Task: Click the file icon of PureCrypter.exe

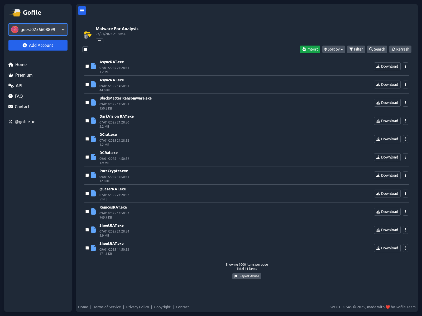Action: (x=93, y=175)
